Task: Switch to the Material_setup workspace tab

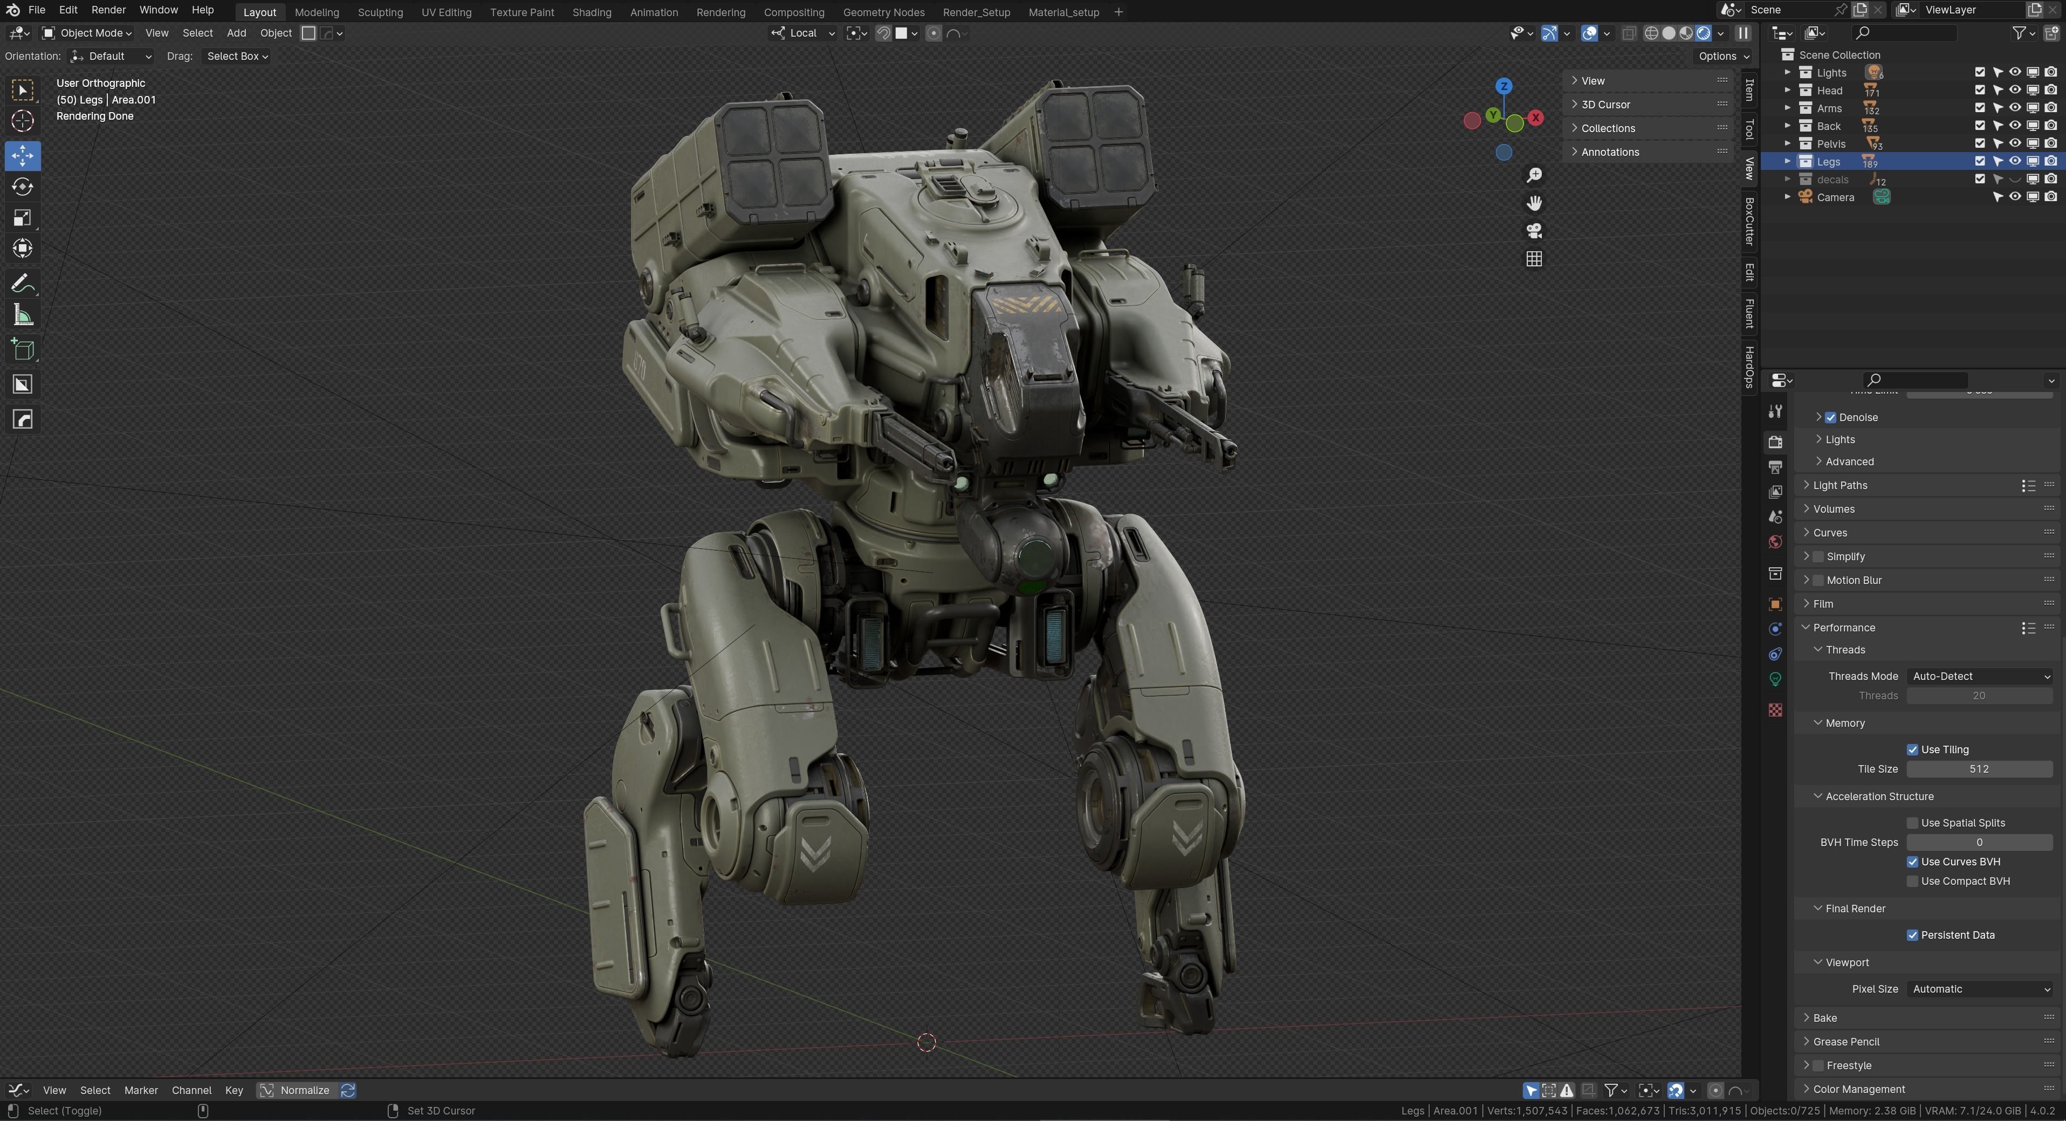Action: click(x=1063, y=12)
